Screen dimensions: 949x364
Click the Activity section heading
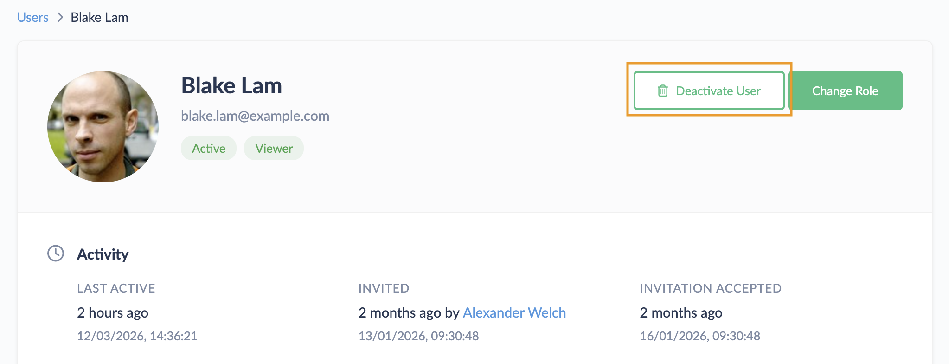(x=103, y=254)
